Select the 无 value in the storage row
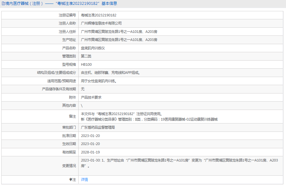Screen dimensions: 286x186 pos(83,89)
